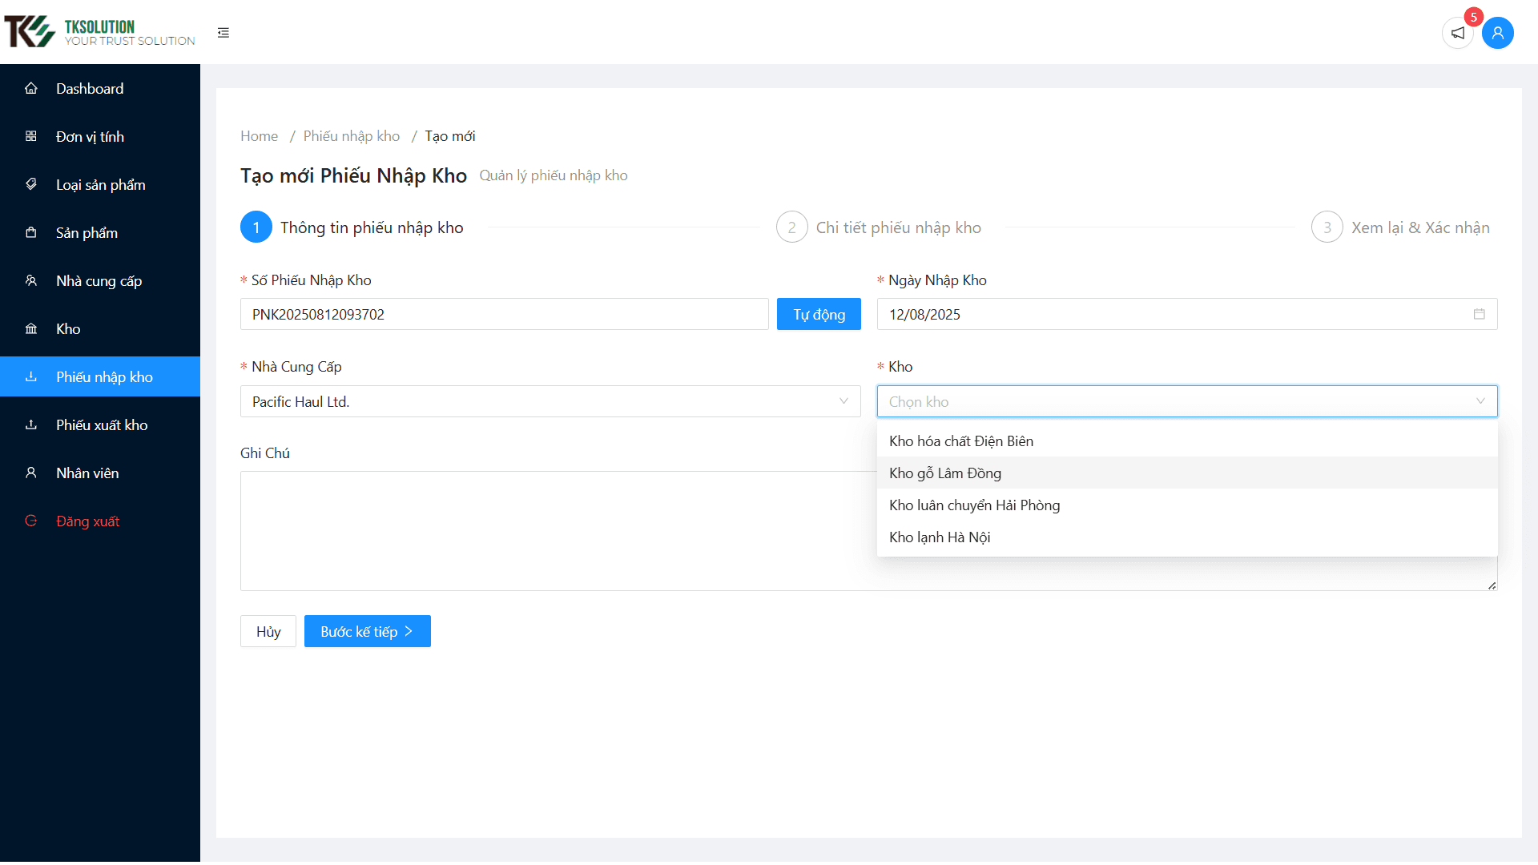Click the Dashboard home icon
Viewport: 1538px width, 865px height.
point(31,88)
